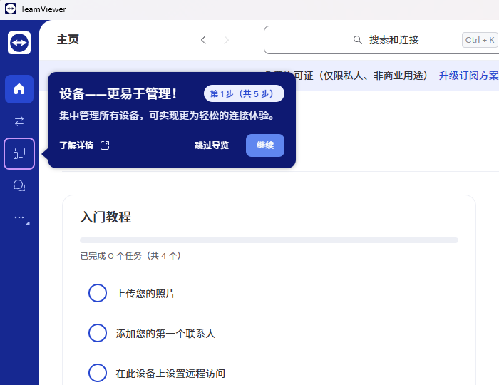Toggle the 上传您的照片 task circle
The height and width of the screenshot is (385, 499).
[x=98, y=293]
